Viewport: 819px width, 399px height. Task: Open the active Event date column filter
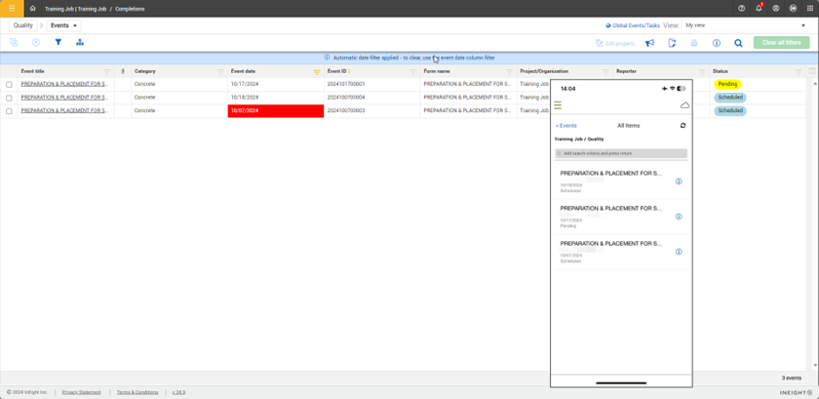[x=316, y=72]
